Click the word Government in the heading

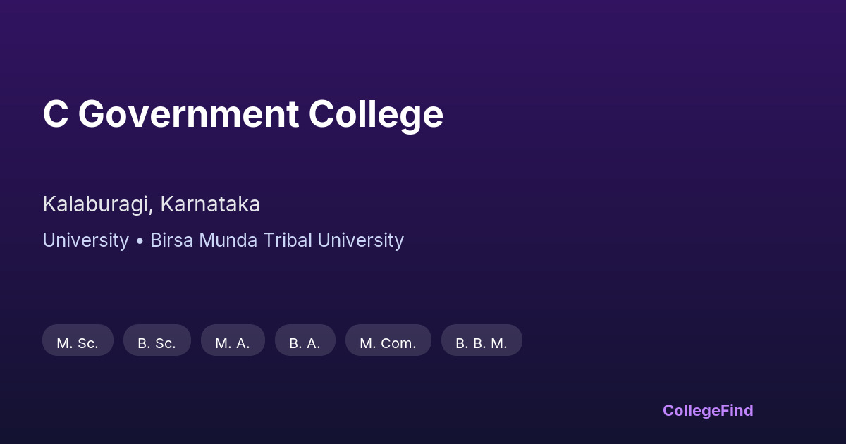click(x=188, y=114)
